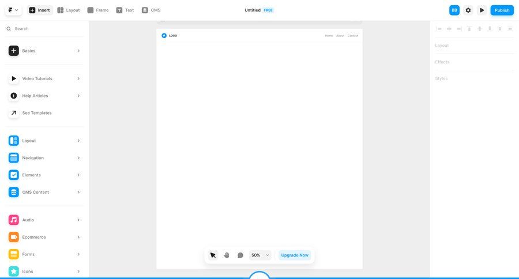Select the Text tool
The image size is (519, 279).
(x=125, y=10)
